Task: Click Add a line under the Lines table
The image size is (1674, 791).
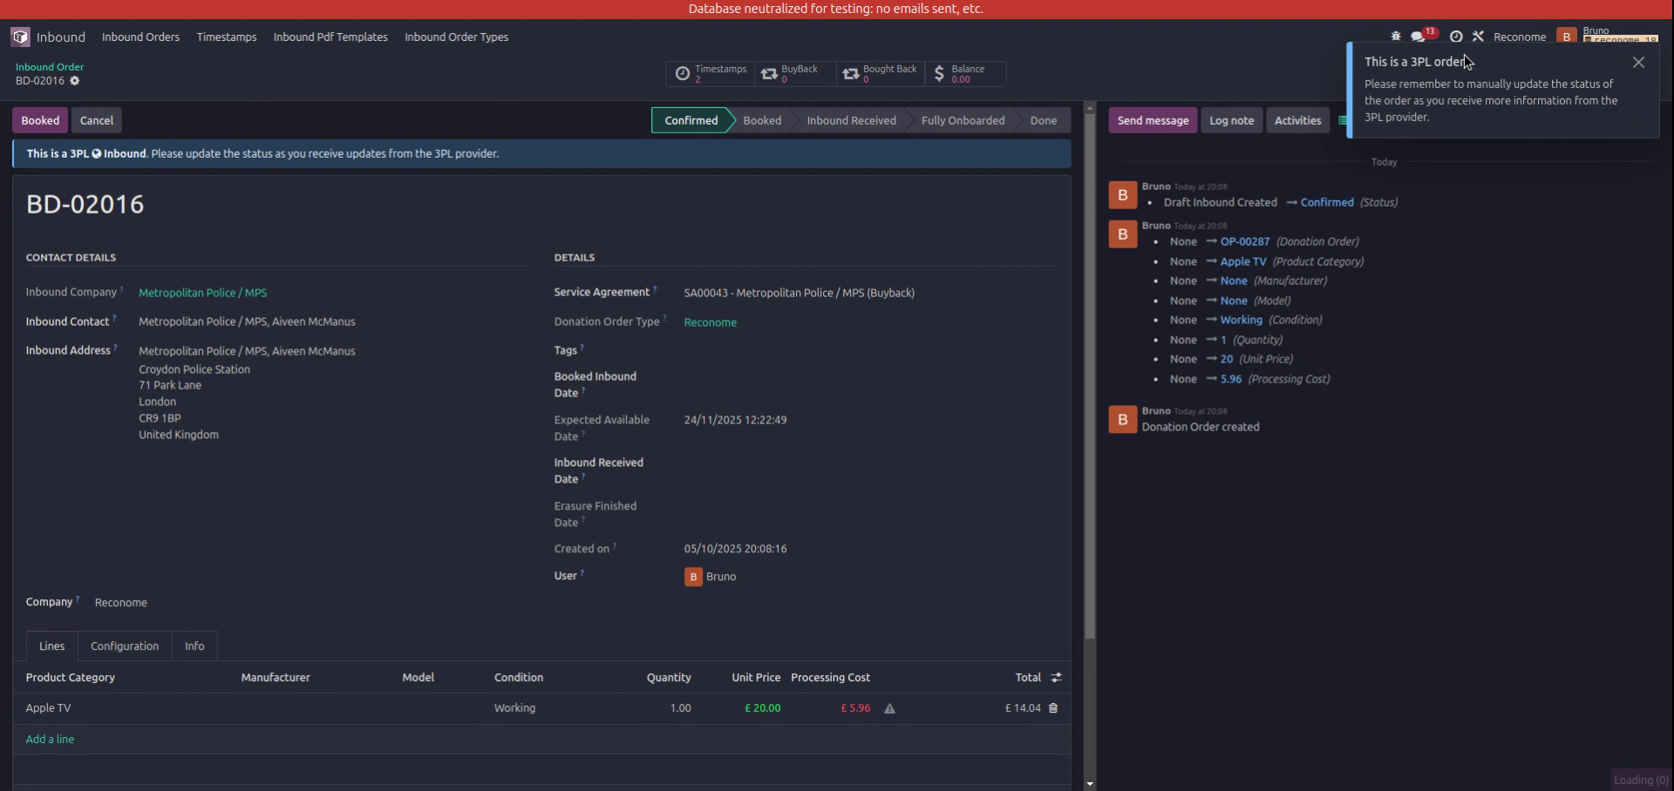Action: (x=50, y=738)
